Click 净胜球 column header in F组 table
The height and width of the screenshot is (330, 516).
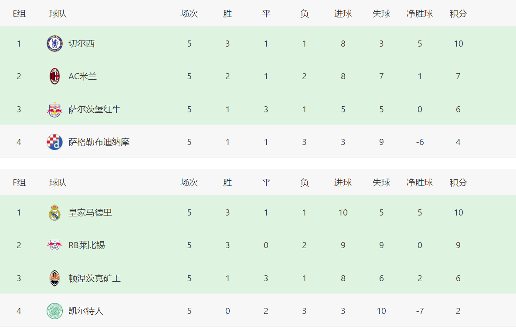point(420,182)
